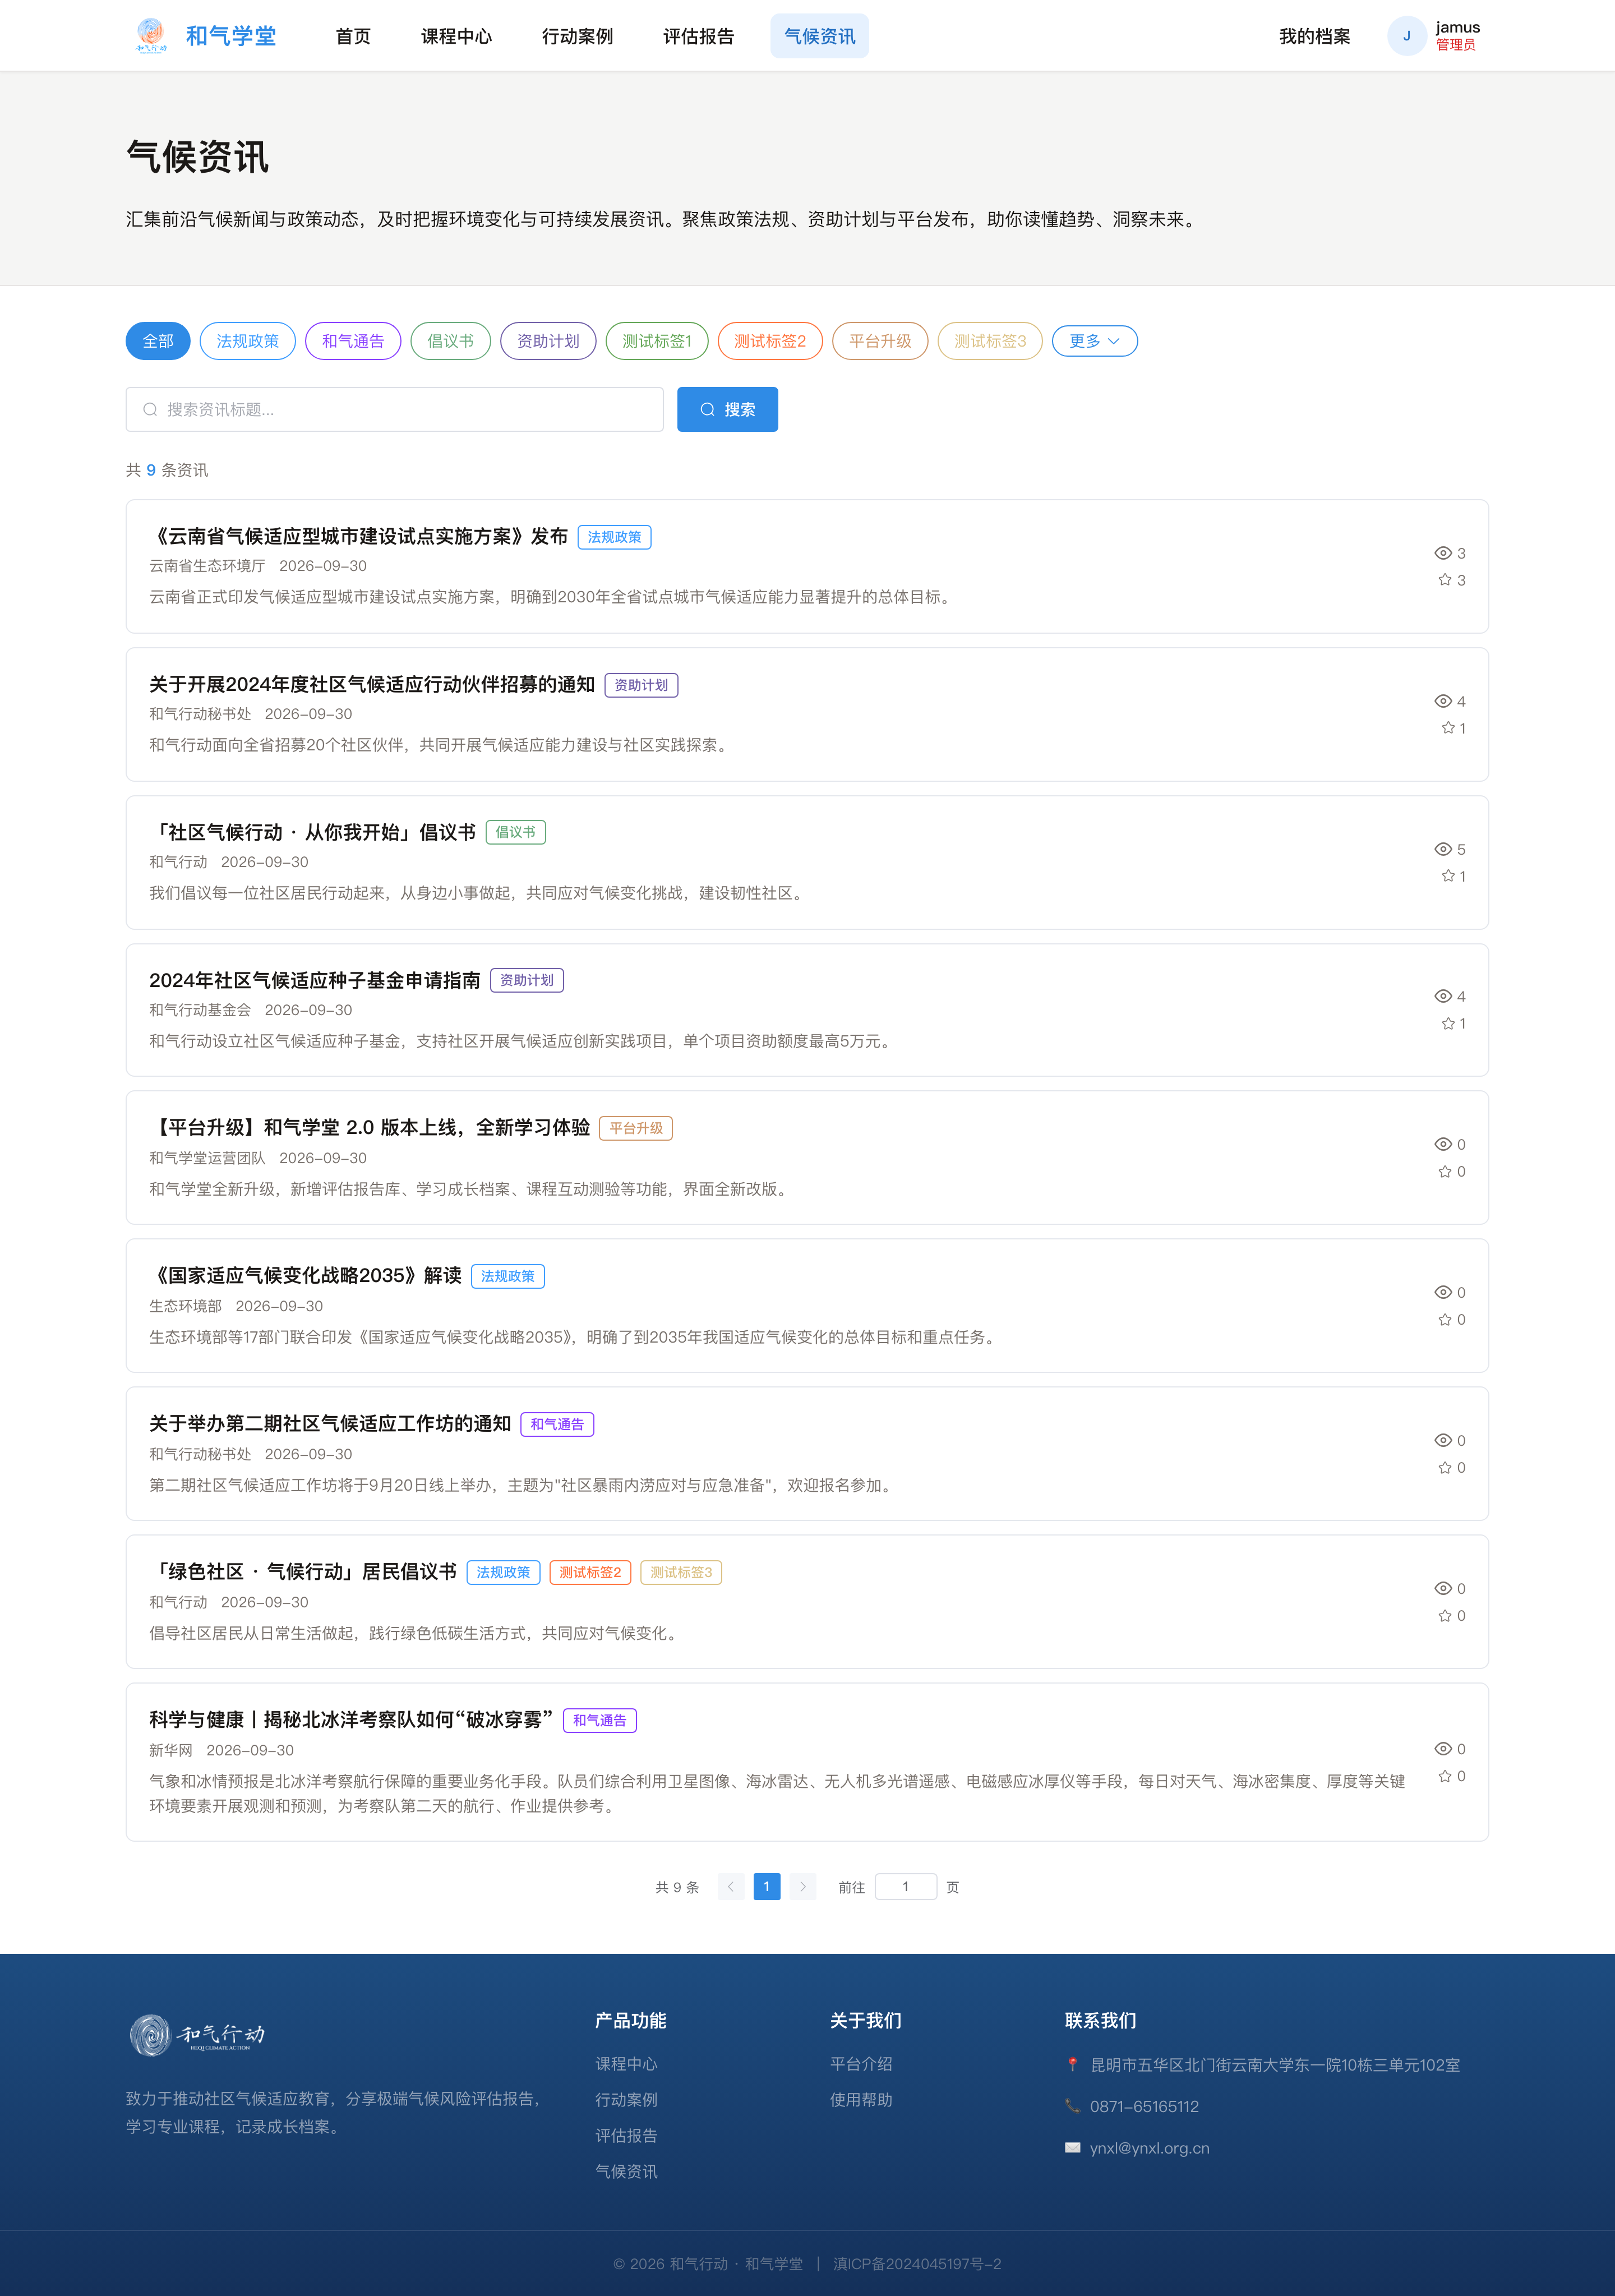Image resolution: width=1615 pixels, height=2296 pixels.
Task: Click the phone icon in footer contact
Action: click(1072, 2105)
